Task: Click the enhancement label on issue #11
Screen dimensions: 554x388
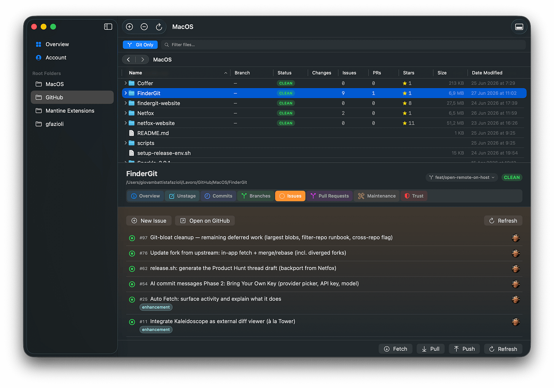Action: click(x=156, y=330)
